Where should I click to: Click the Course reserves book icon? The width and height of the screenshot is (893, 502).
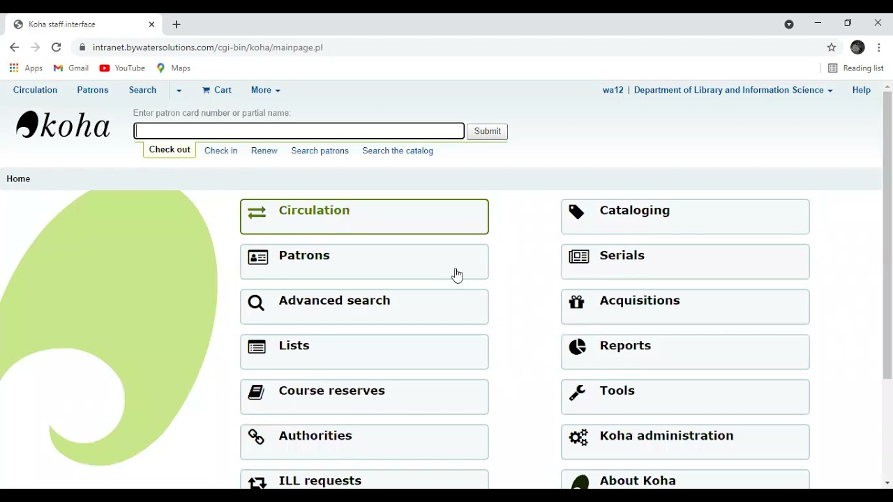coord(256,393)
